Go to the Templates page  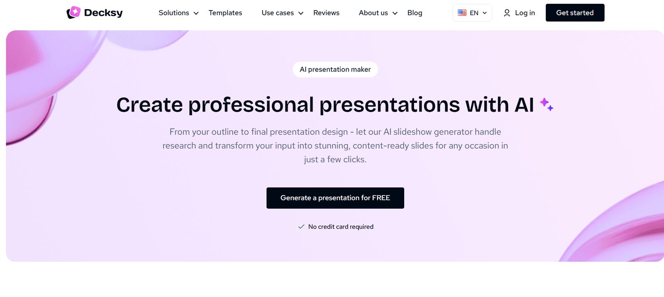point(225,13)
